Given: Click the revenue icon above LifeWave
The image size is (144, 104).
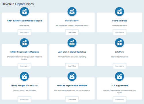Looking at the screenshot, I should tap(120, 43).
